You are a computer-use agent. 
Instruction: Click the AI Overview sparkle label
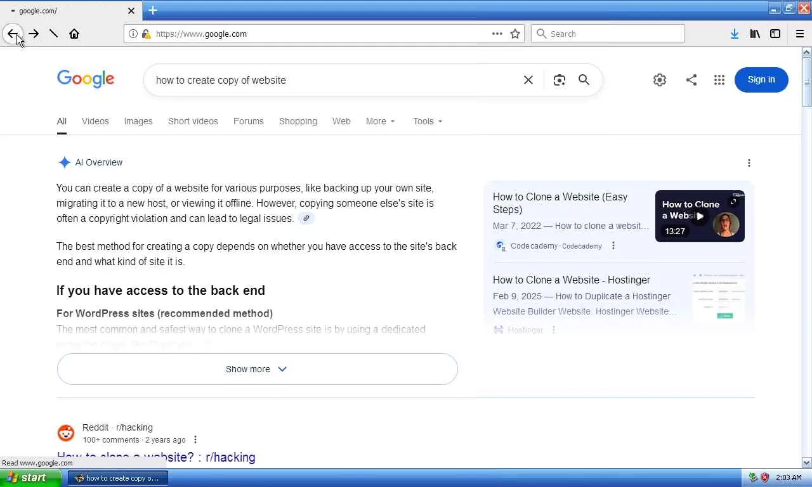coord(89,162)
